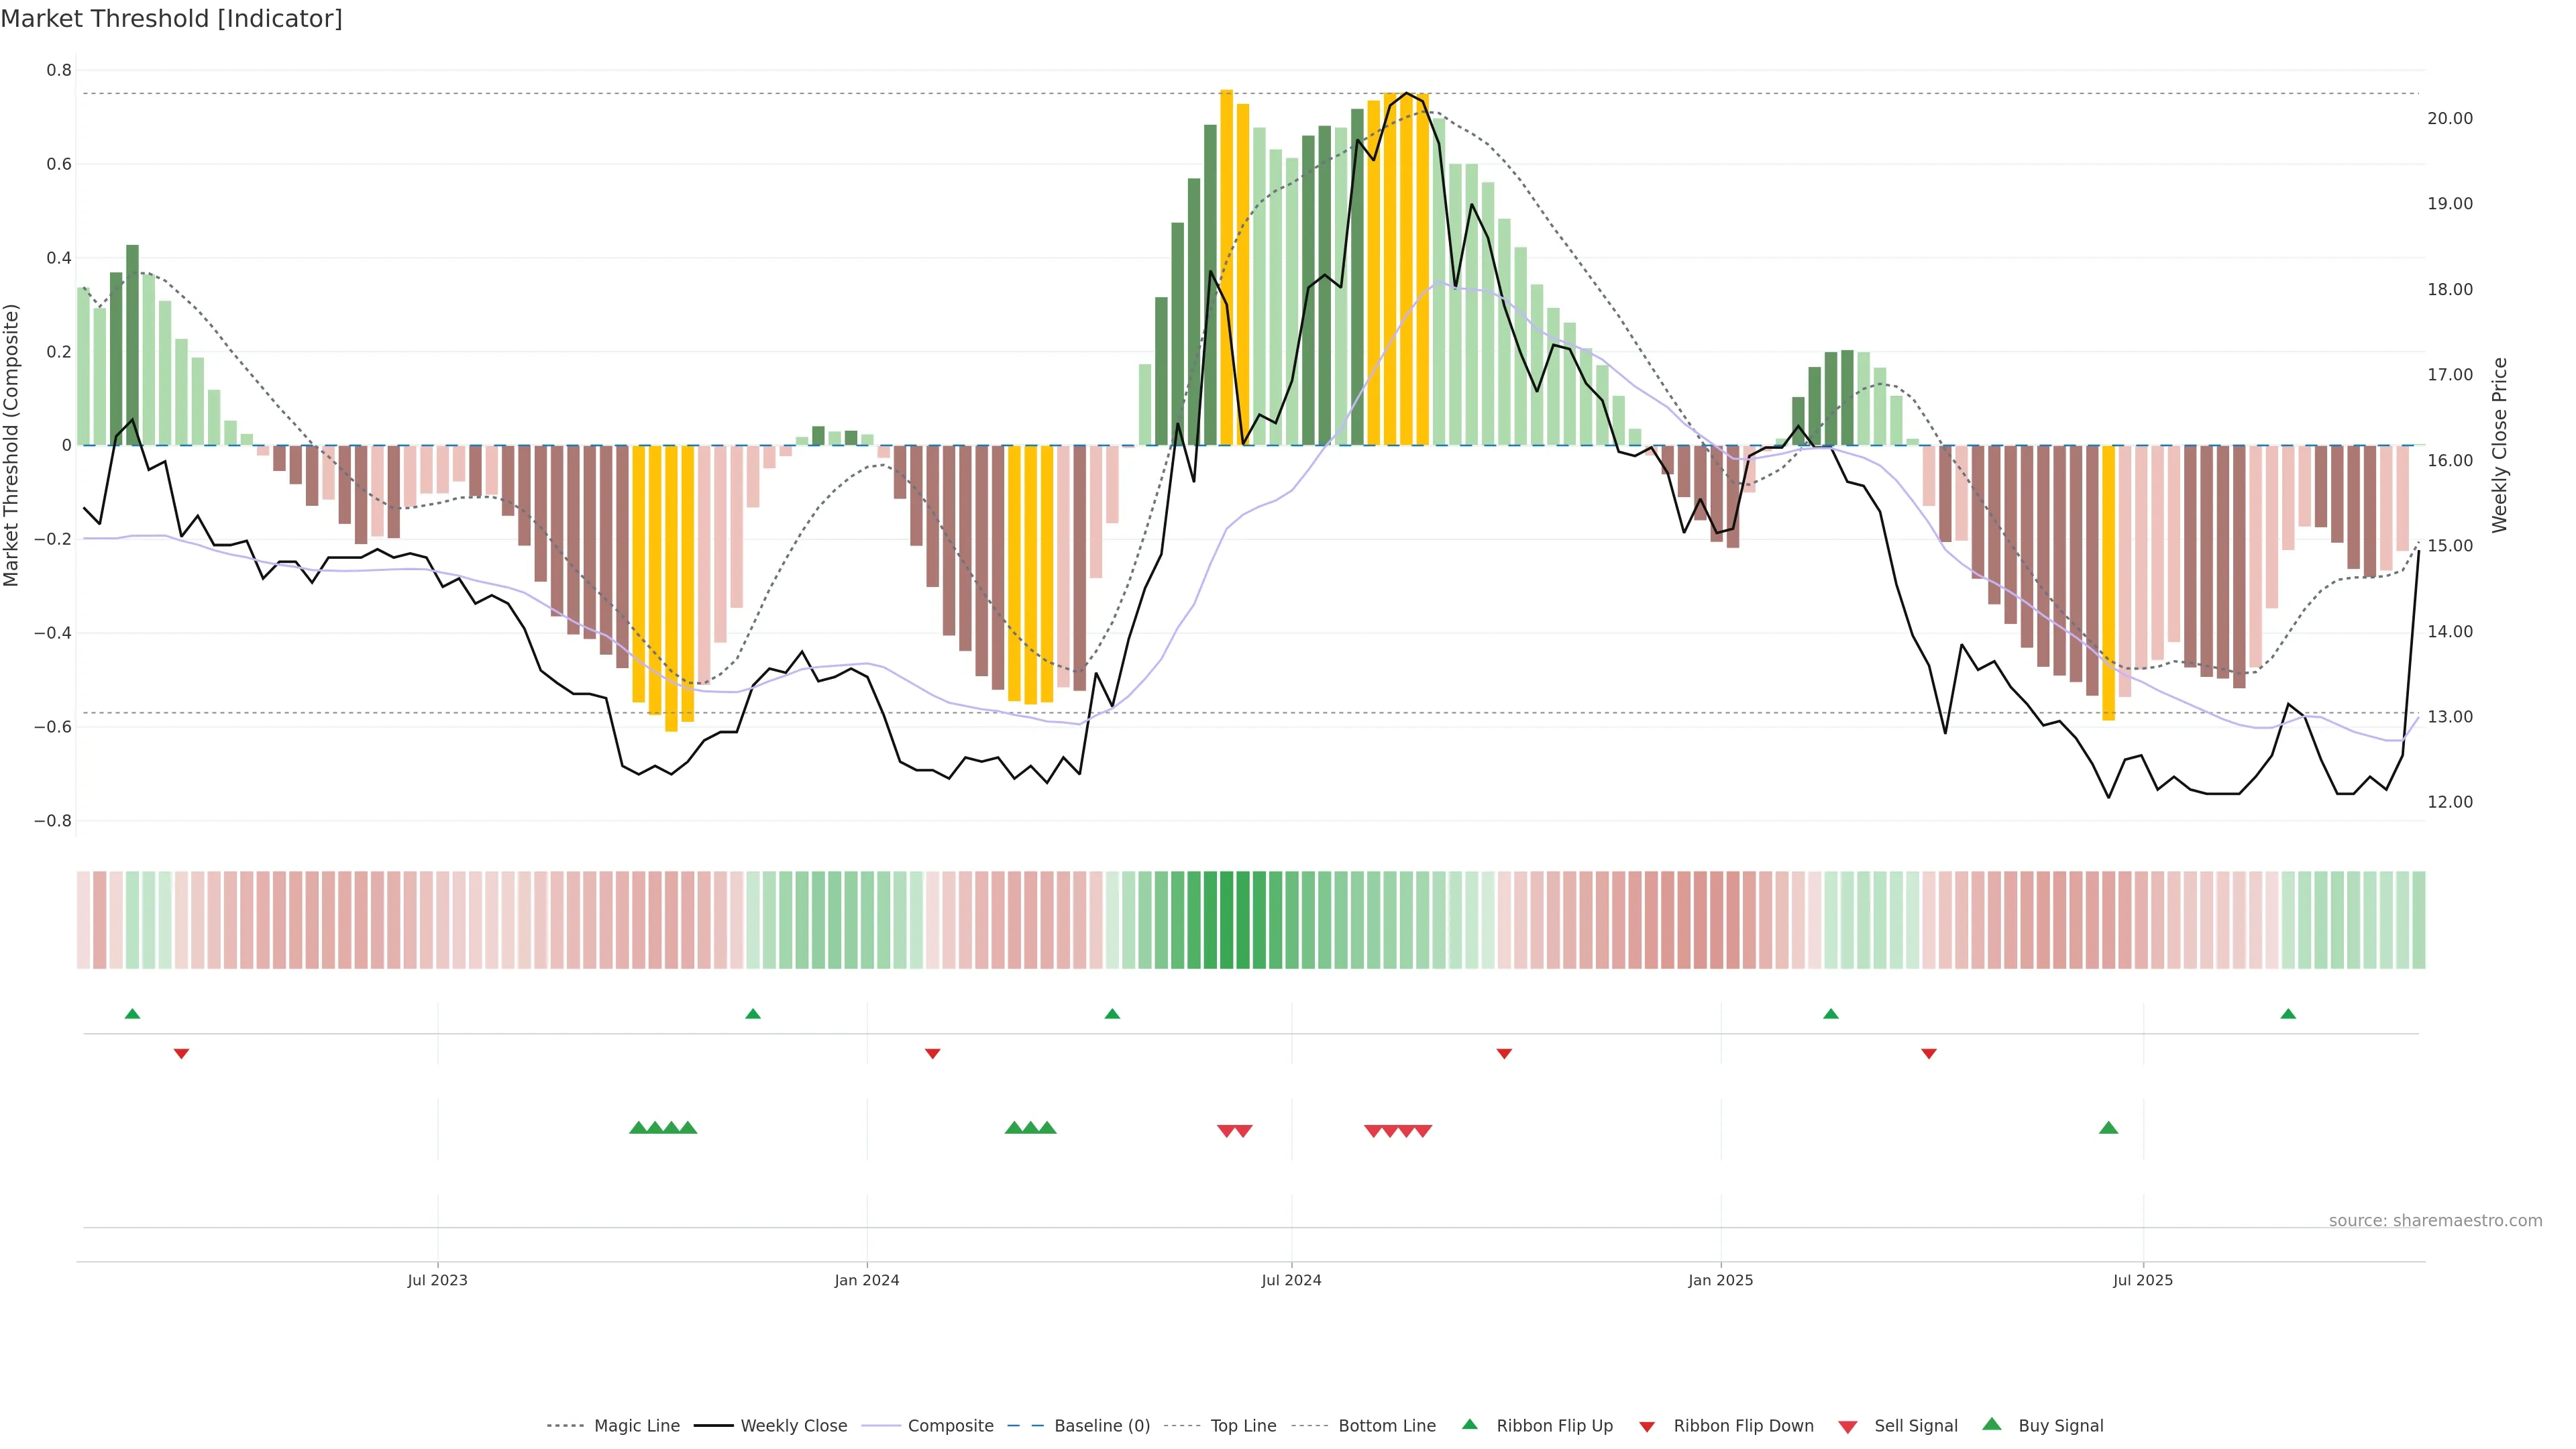The image size is (2576, 1449).
Task: Click the Top Line legend entry
Action: (1243, 1425)
